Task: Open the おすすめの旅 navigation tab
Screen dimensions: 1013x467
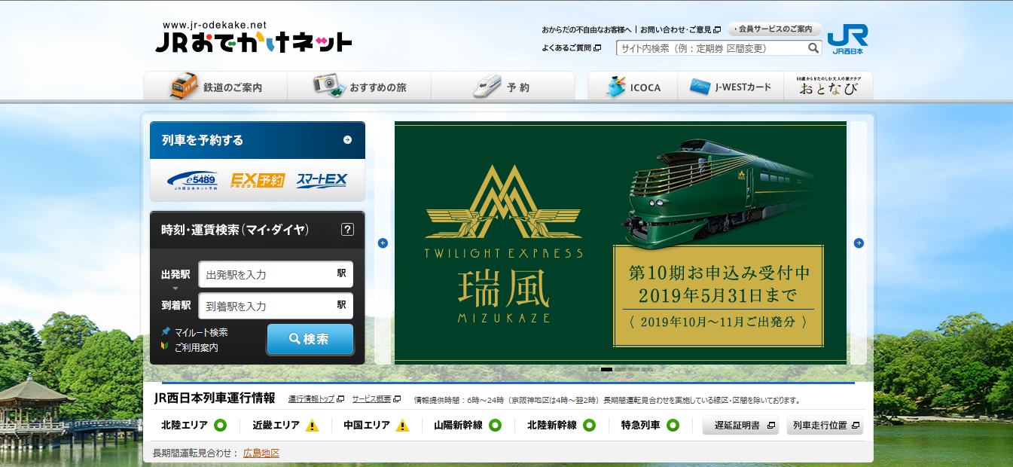Action: [x=359, y=86]
